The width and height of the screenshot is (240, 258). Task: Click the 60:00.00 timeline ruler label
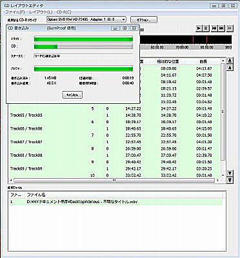click(157, 47)
